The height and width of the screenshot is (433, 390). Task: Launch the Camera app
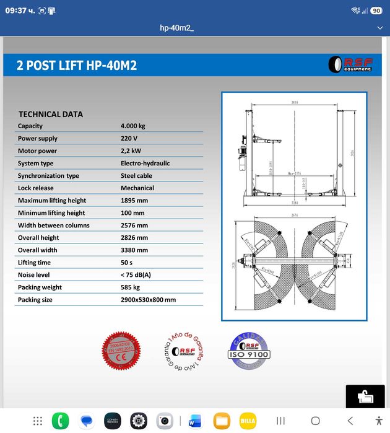pos(165,421)
